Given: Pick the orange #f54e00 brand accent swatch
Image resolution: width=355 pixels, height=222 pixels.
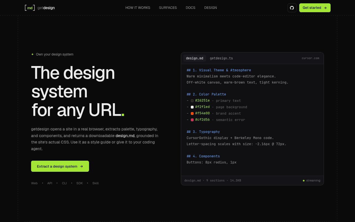Looking at the screenshot, I should 192,113.
